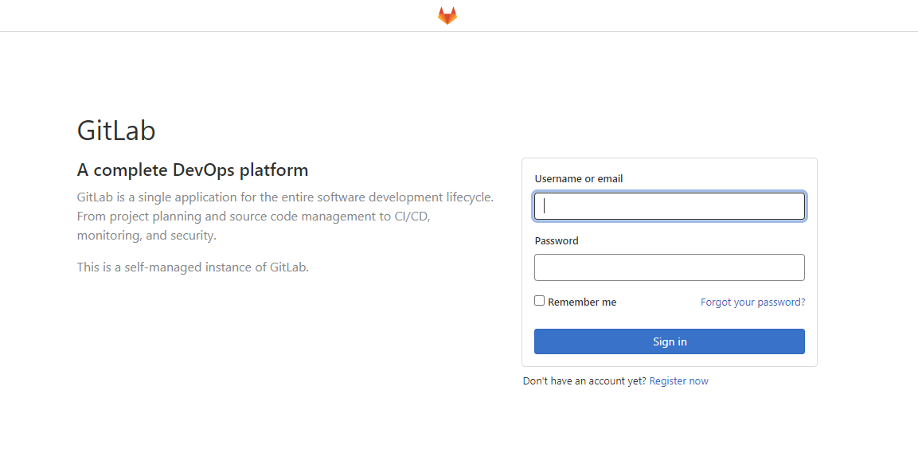Screen dimensions: 918x476
Task: Click the From project planning text line
Action: click(253, 216)
